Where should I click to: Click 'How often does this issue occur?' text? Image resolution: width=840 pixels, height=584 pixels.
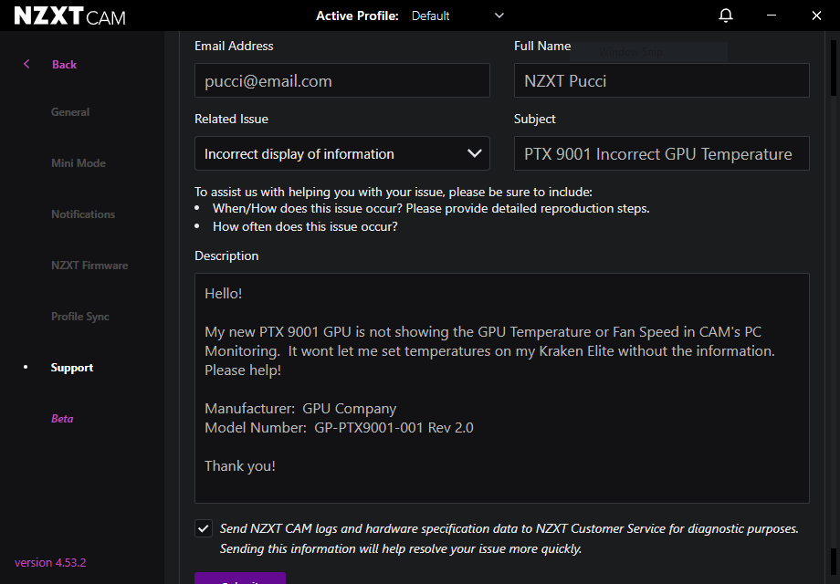pyautogui.click(x=305, y=227)
